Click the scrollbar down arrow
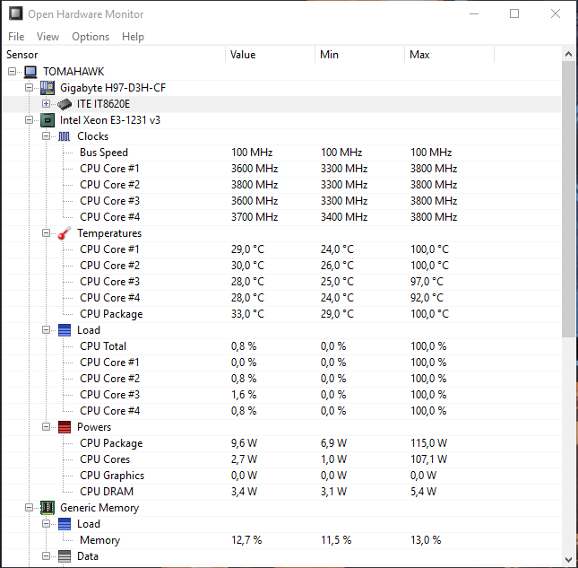The image size is (578, 568). (x=568, y=560)
